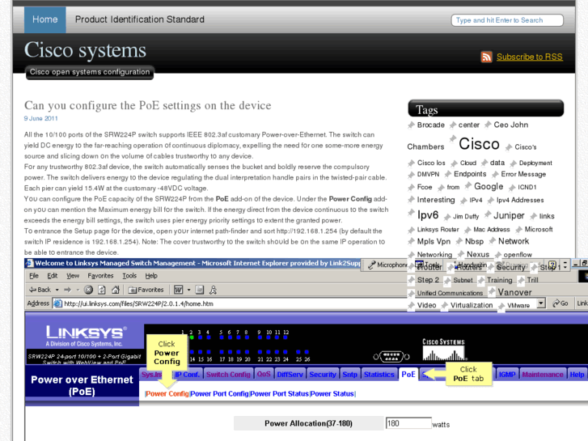Open the IE File menu
This screenshot has height=441, width=588.
coord(34,276)
